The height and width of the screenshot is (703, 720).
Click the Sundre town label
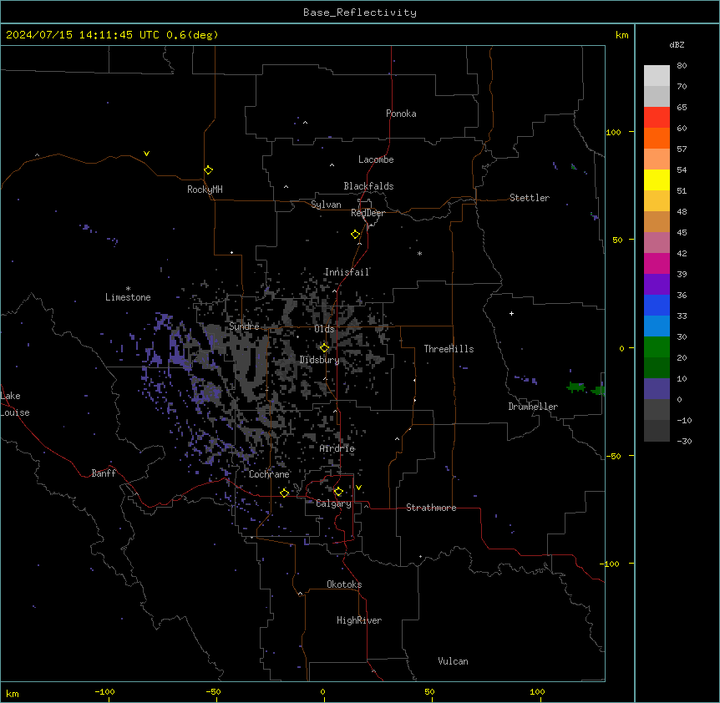pyautogui.click(x=244, y=326)
